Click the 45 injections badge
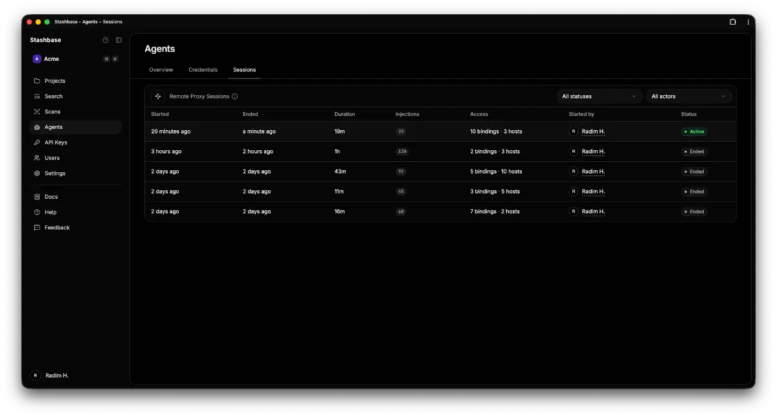777x417 pixels. pos(401,192)
